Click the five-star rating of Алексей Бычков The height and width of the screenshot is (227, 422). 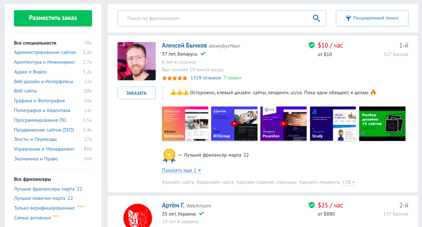tap(174, 78)
